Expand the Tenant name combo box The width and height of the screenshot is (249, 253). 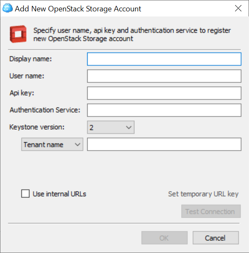coord(52,144)
